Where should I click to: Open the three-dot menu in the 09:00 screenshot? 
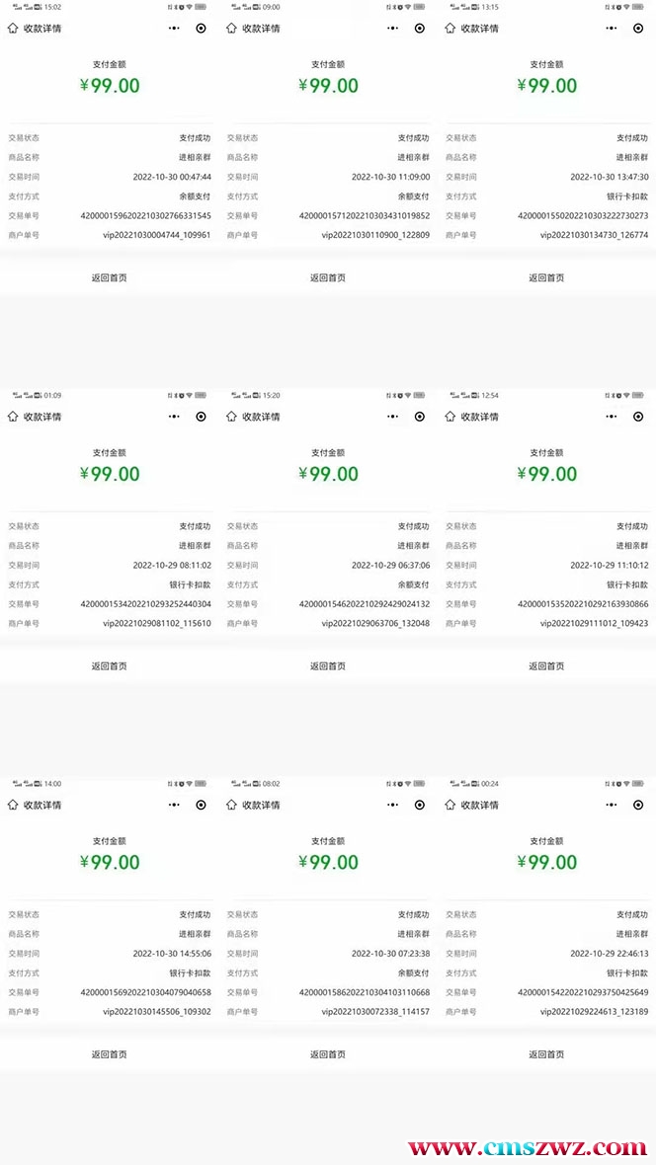[x=393, y=29]
